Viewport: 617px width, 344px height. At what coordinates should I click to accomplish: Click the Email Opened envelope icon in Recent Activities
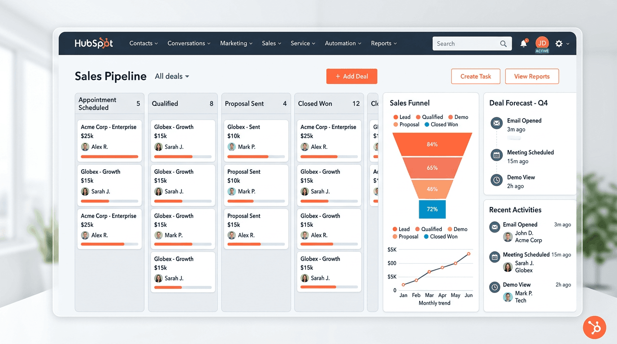tap(495, 227)
